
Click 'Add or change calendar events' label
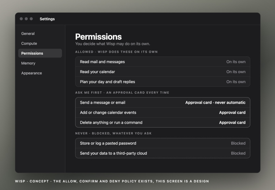pyautogui.click(x=108, y=113)
